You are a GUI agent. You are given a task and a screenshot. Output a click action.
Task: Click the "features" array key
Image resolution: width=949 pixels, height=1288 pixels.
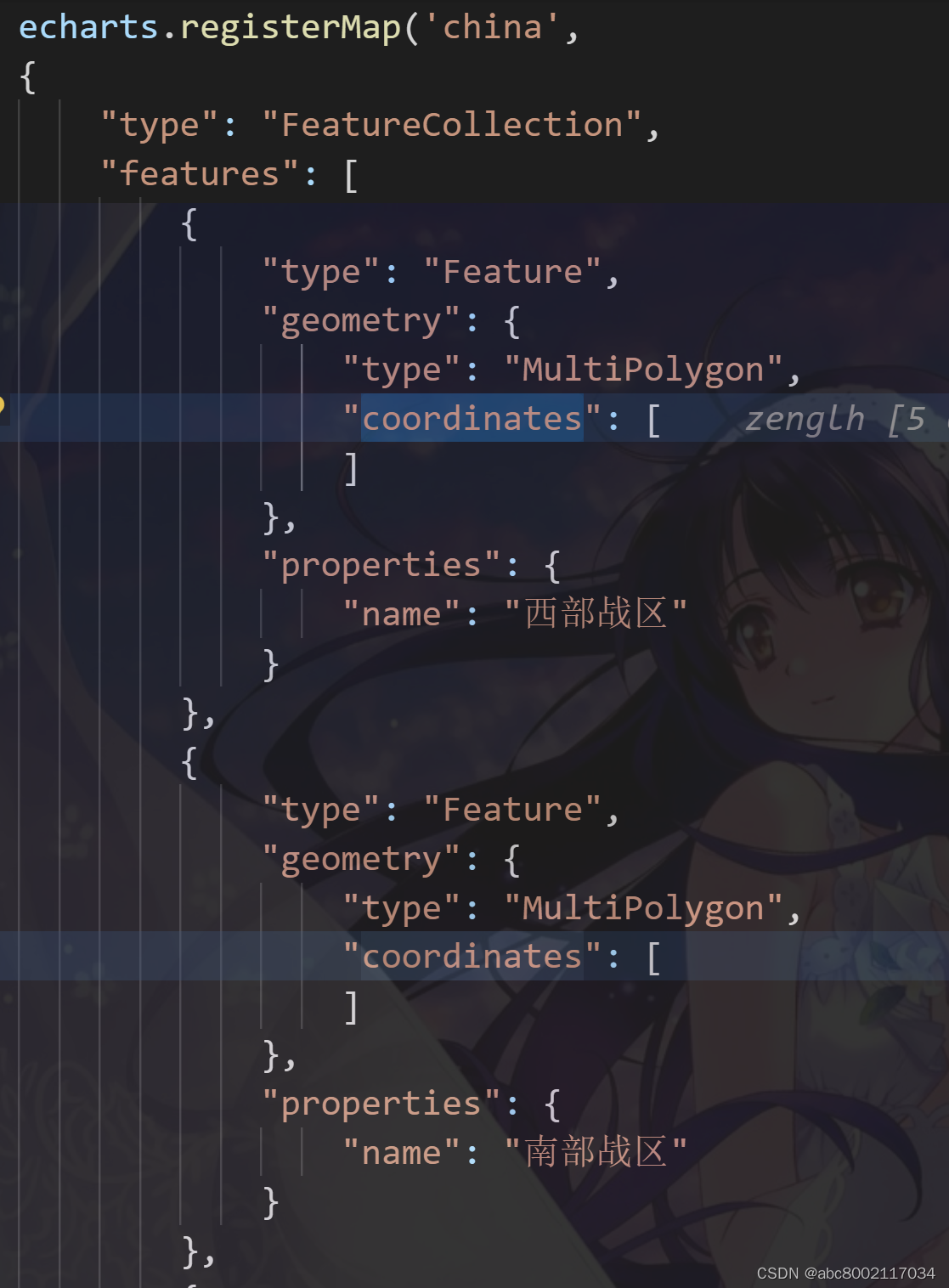pos(199,174)
